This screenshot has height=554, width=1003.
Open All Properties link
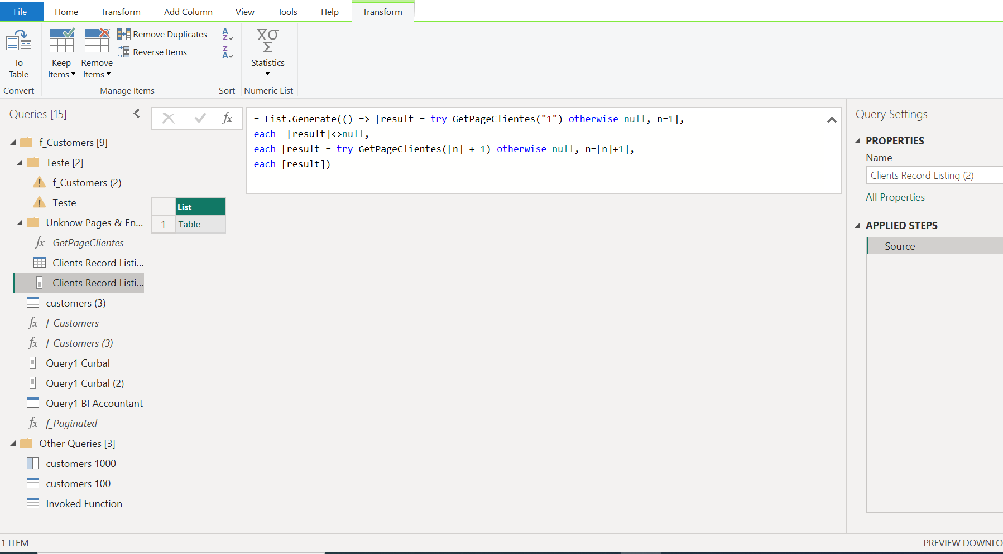[x=895, y=197]
